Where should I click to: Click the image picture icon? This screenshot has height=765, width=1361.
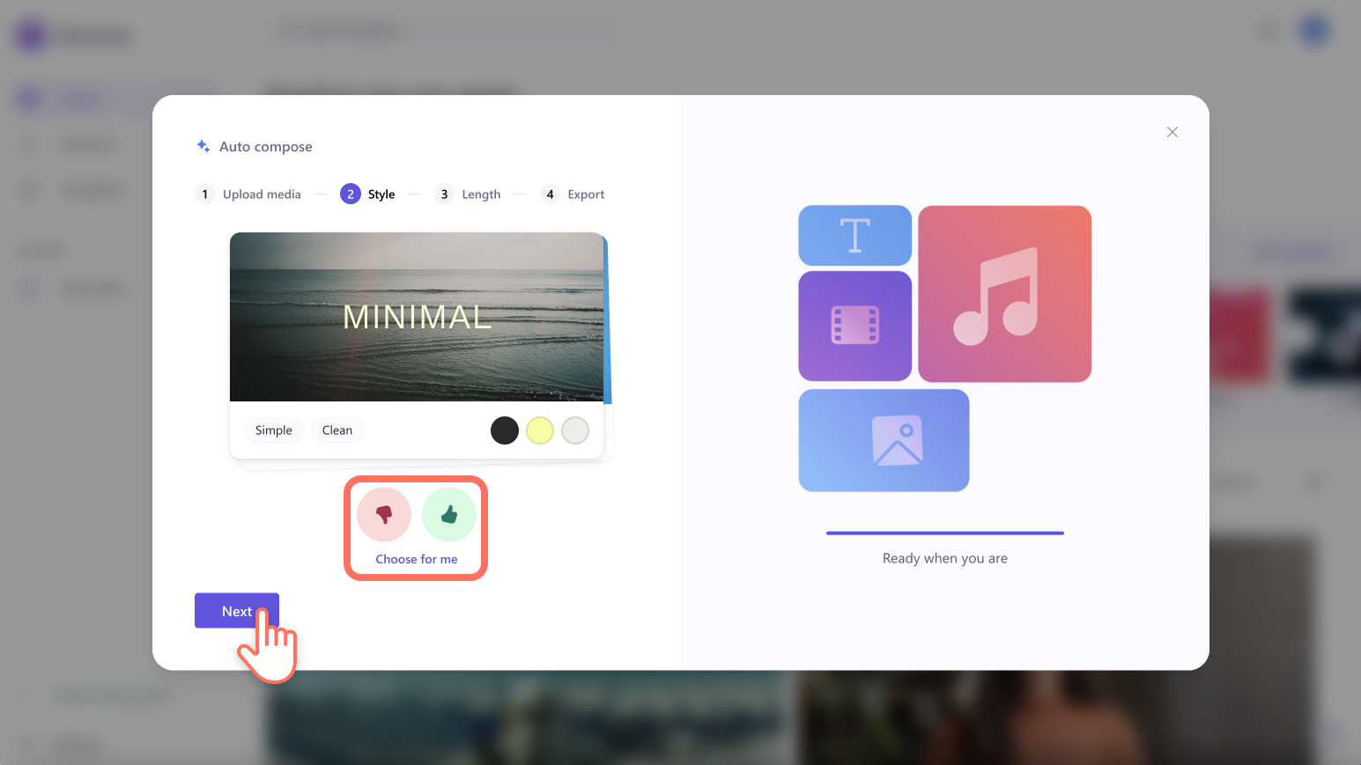click(883, 440)
